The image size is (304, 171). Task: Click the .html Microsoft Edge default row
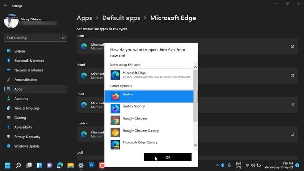click(187, 76)
